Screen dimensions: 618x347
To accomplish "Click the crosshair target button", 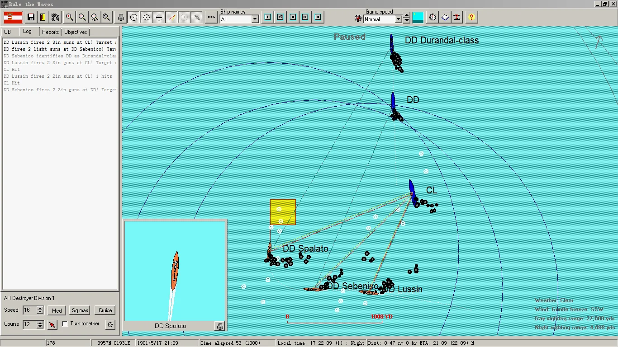I will click(x=110, y=324).
